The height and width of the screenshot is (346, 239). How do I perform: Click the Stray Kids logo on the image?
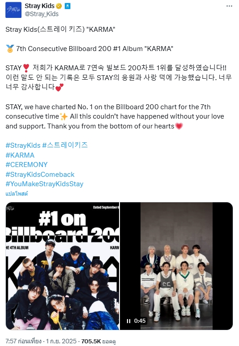[10, 208]
